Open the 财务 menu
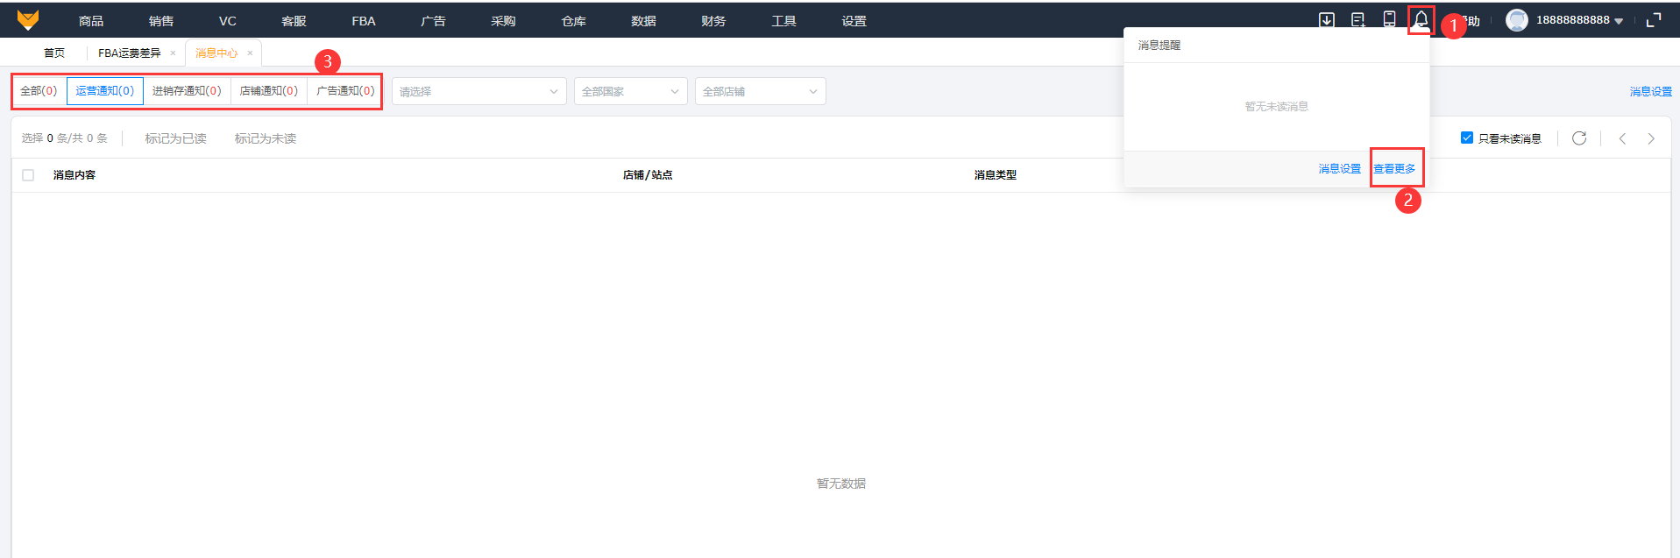 713,21
